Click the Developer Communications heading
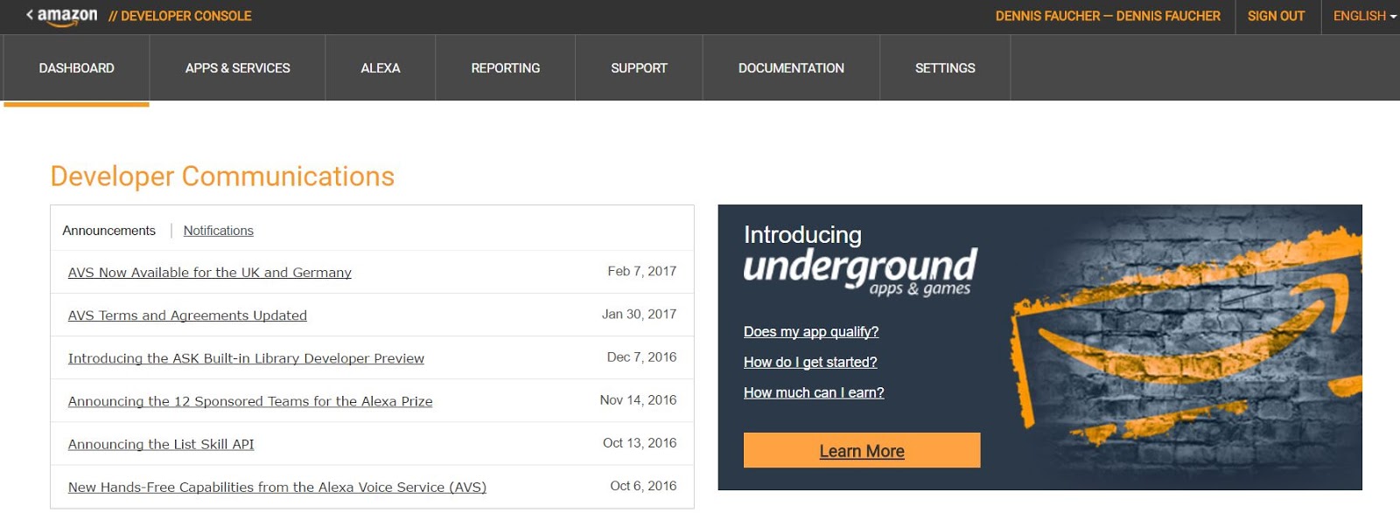This screenshot has width=1400, height=520. click(x=222, y=177)
